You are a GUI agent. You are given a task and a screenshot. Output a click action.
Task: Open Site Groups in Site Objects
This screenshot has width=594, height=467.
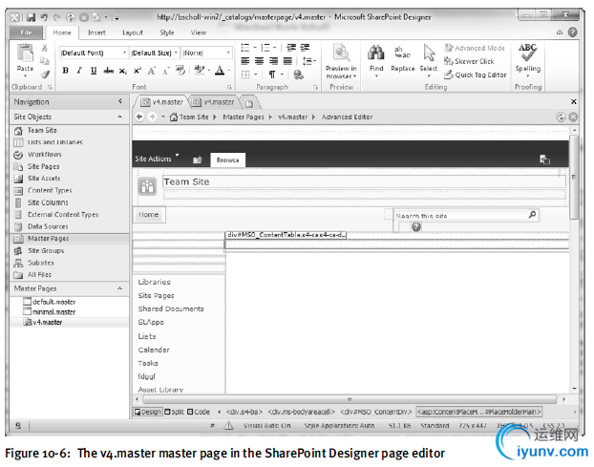point(46,251)
